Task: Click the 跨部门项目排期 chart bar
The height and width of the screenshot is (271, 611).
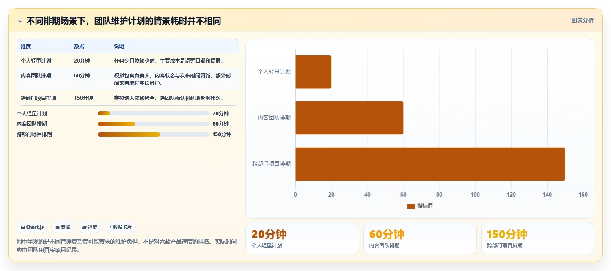Action: (430, 164)
